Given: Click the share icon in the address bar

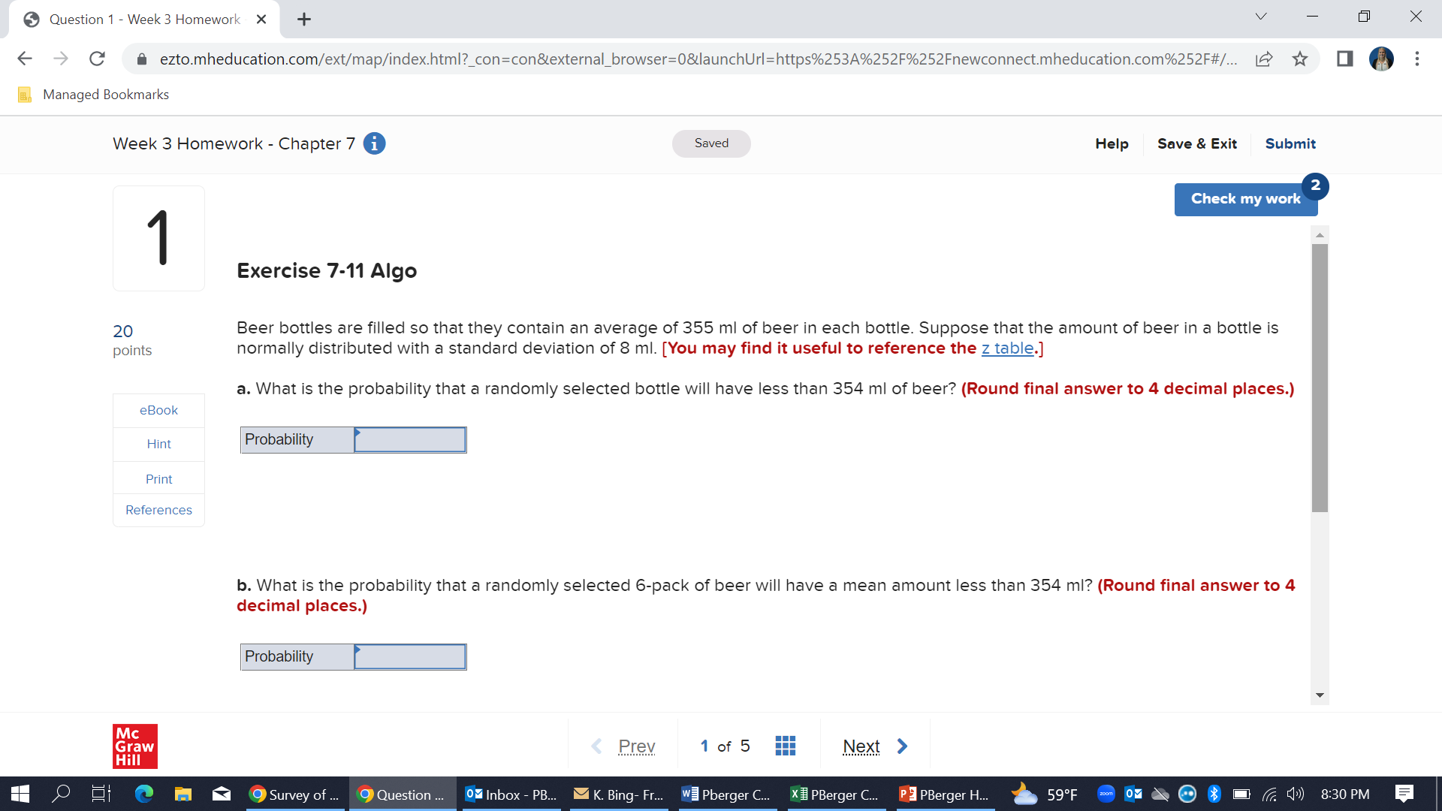Looking at the screenshot, I should point(1265,59).
